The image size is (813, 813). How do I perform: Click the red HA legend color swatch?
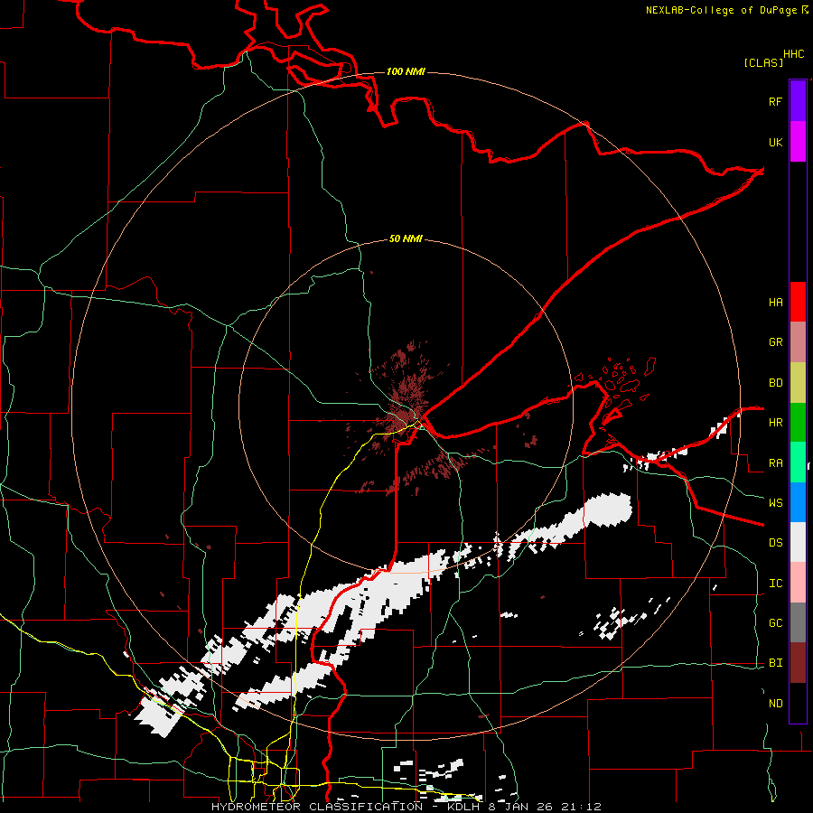point(798,302)
